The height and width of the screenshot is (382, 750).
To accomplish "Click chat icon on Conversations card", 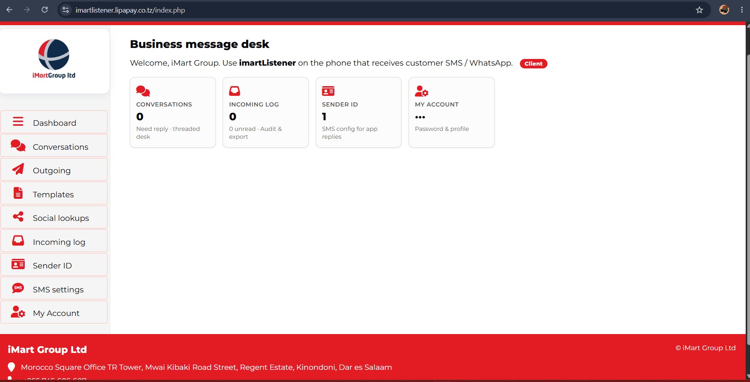I will click(x=143, y=91).
